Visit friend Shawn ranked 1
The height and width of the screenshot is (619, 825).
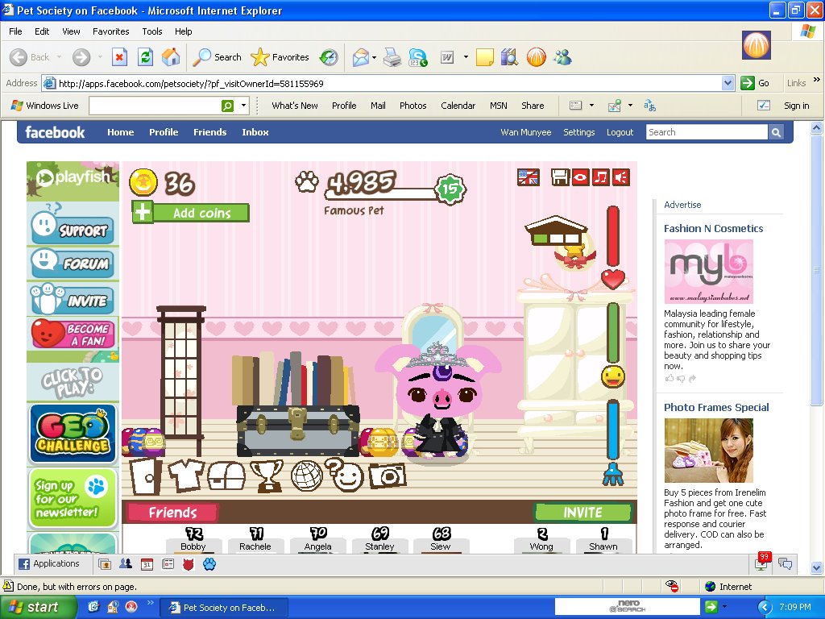tap(603, 541)
